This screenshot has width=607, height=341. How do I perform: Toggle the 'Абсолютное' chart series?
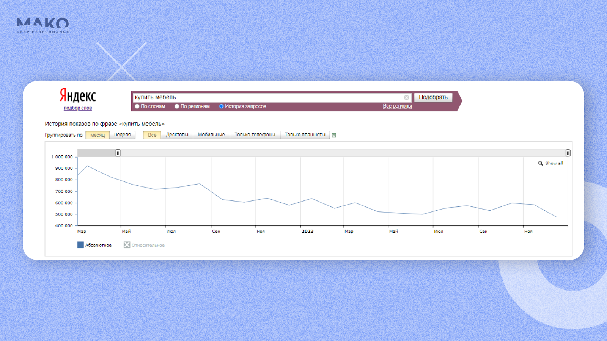94,245
